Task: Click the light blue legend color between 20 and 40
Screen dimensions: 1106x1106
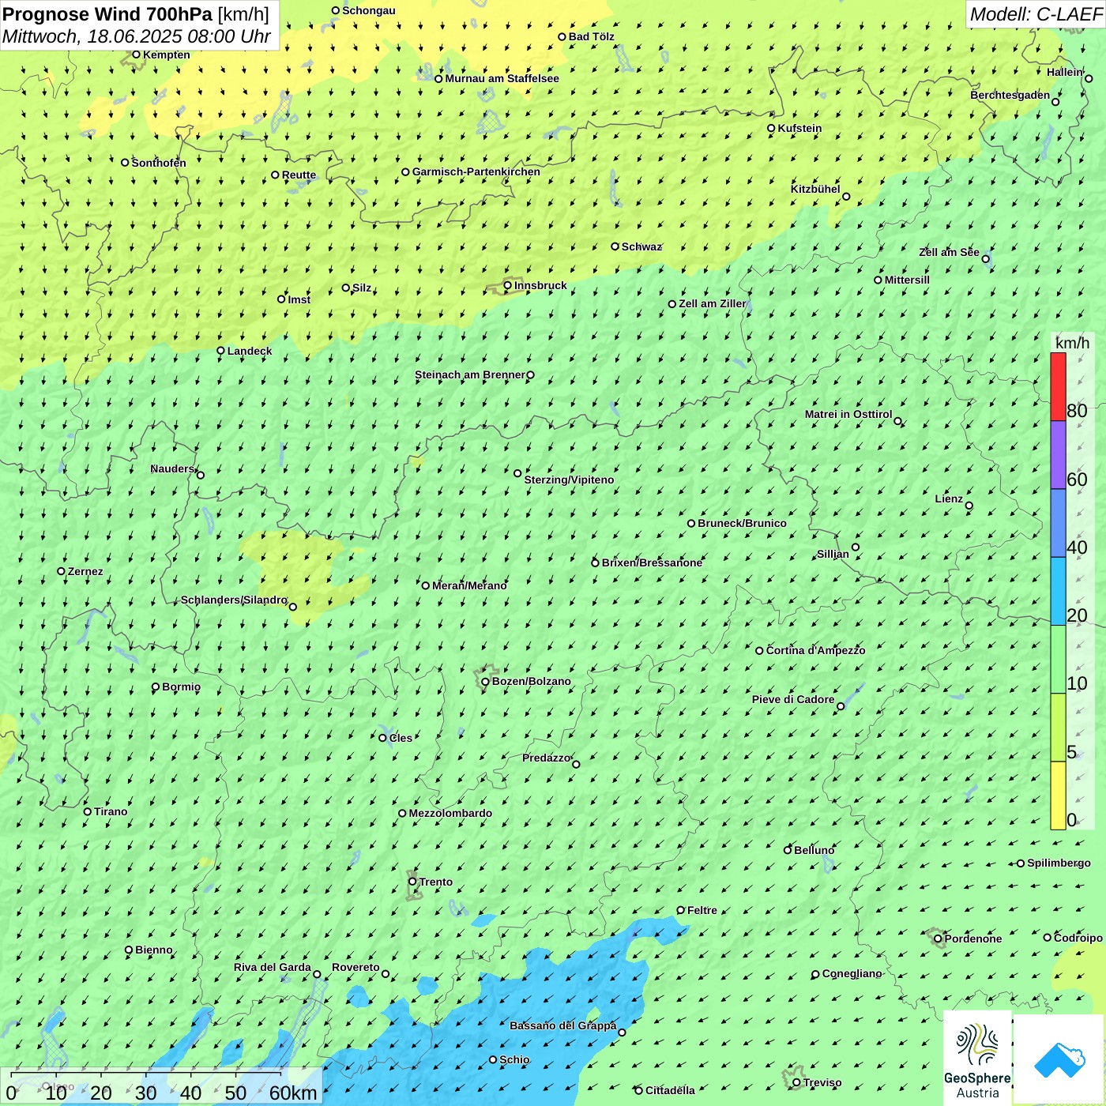Action: point(1058,592)
